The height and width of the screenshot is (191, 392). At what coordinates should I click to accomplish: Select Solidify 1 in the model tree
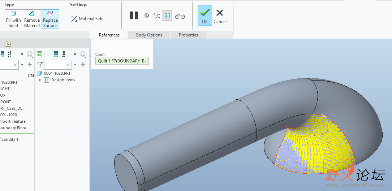(x=10, y=139)
